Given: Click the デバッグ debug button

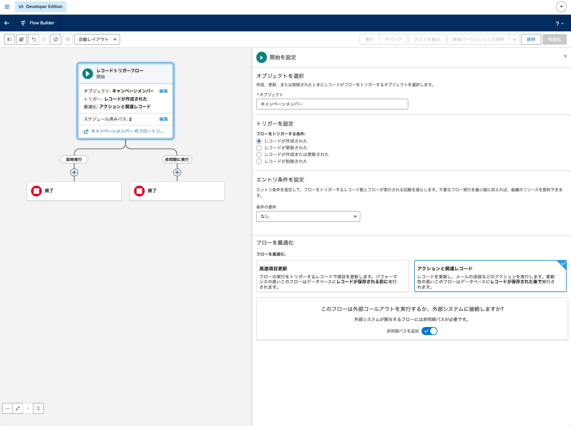Looking at the screenshot, I should point(393,39).
